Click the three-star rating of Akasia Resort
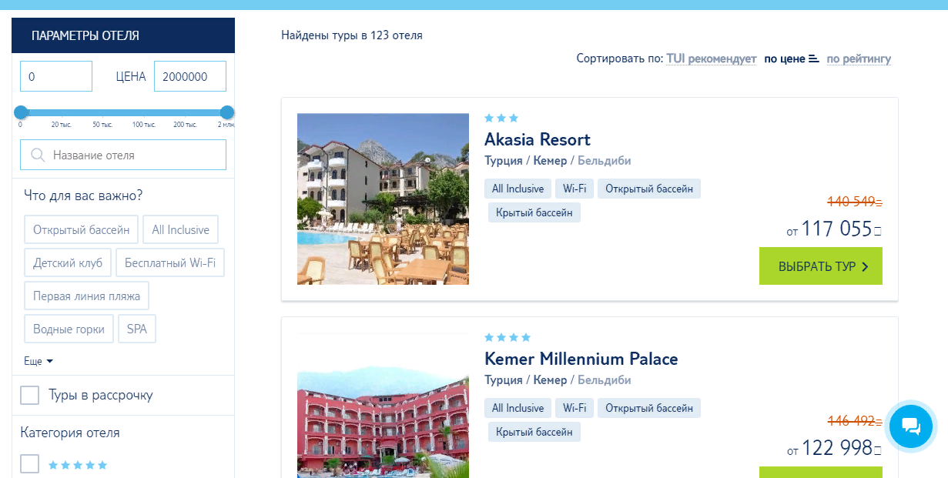 501,118
